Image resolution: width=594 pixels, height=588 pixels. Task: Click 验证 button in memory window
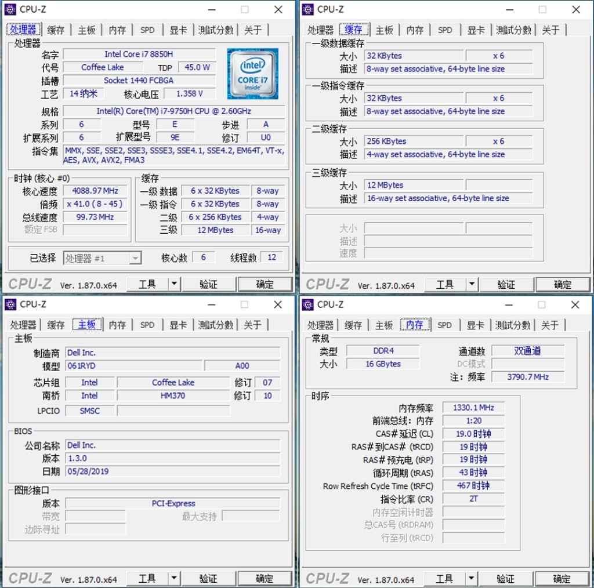506,579
